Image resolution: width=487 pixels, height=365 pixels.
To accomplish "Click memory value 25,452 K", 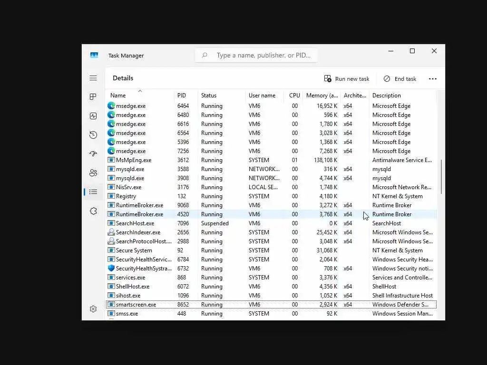I will [327, 232].
